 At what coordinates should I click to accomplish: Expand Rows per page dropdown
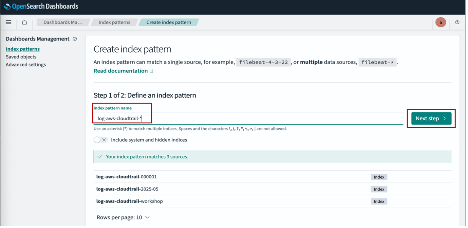click(x=123, y=218)
